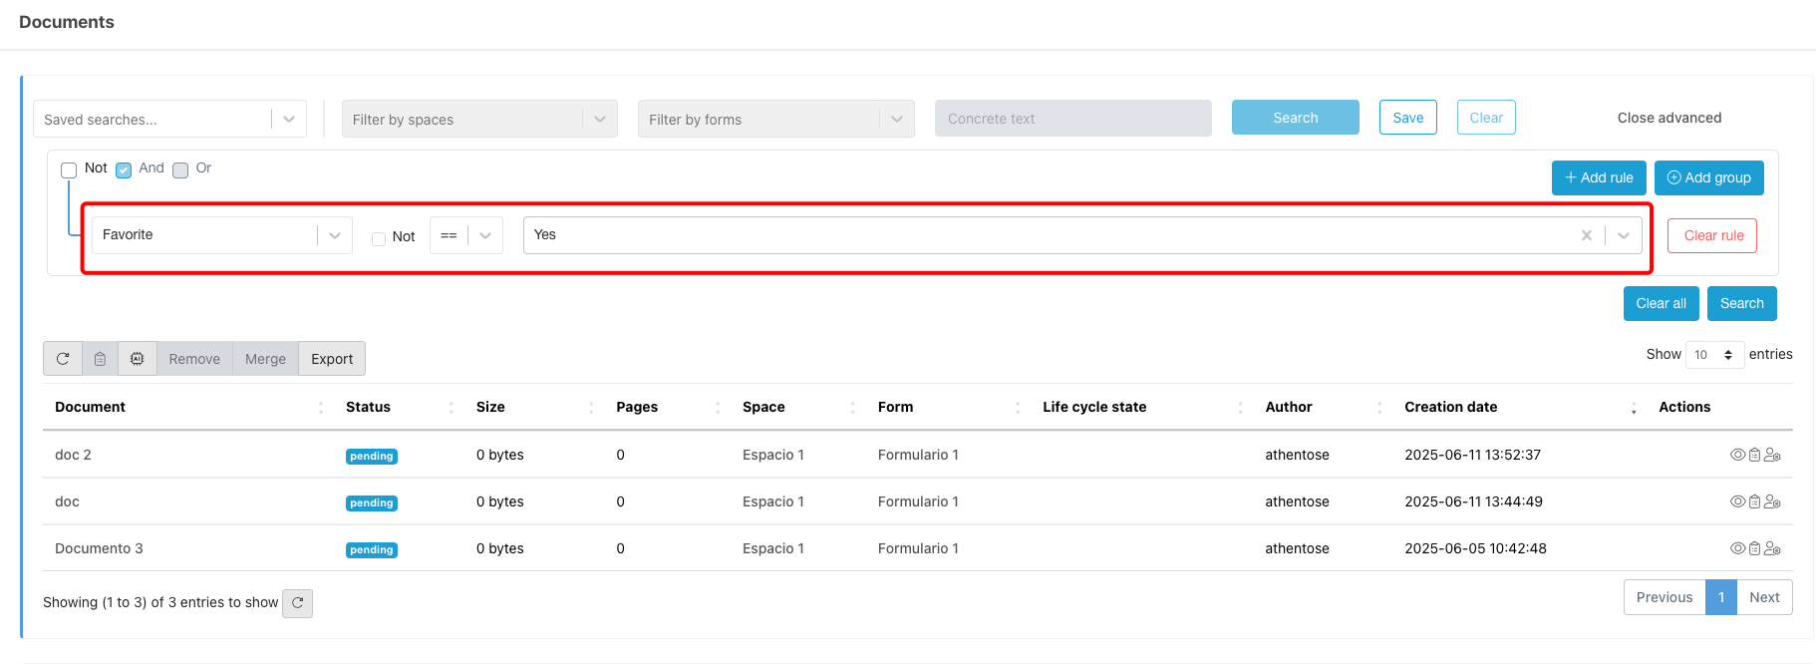The image size is (1816, 664).
Task: Click into the Concrete text field
Action: 1072,119
